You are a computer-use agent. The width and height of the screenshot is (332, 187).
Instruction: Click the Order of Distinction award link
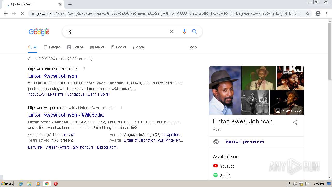click(140, 140)
